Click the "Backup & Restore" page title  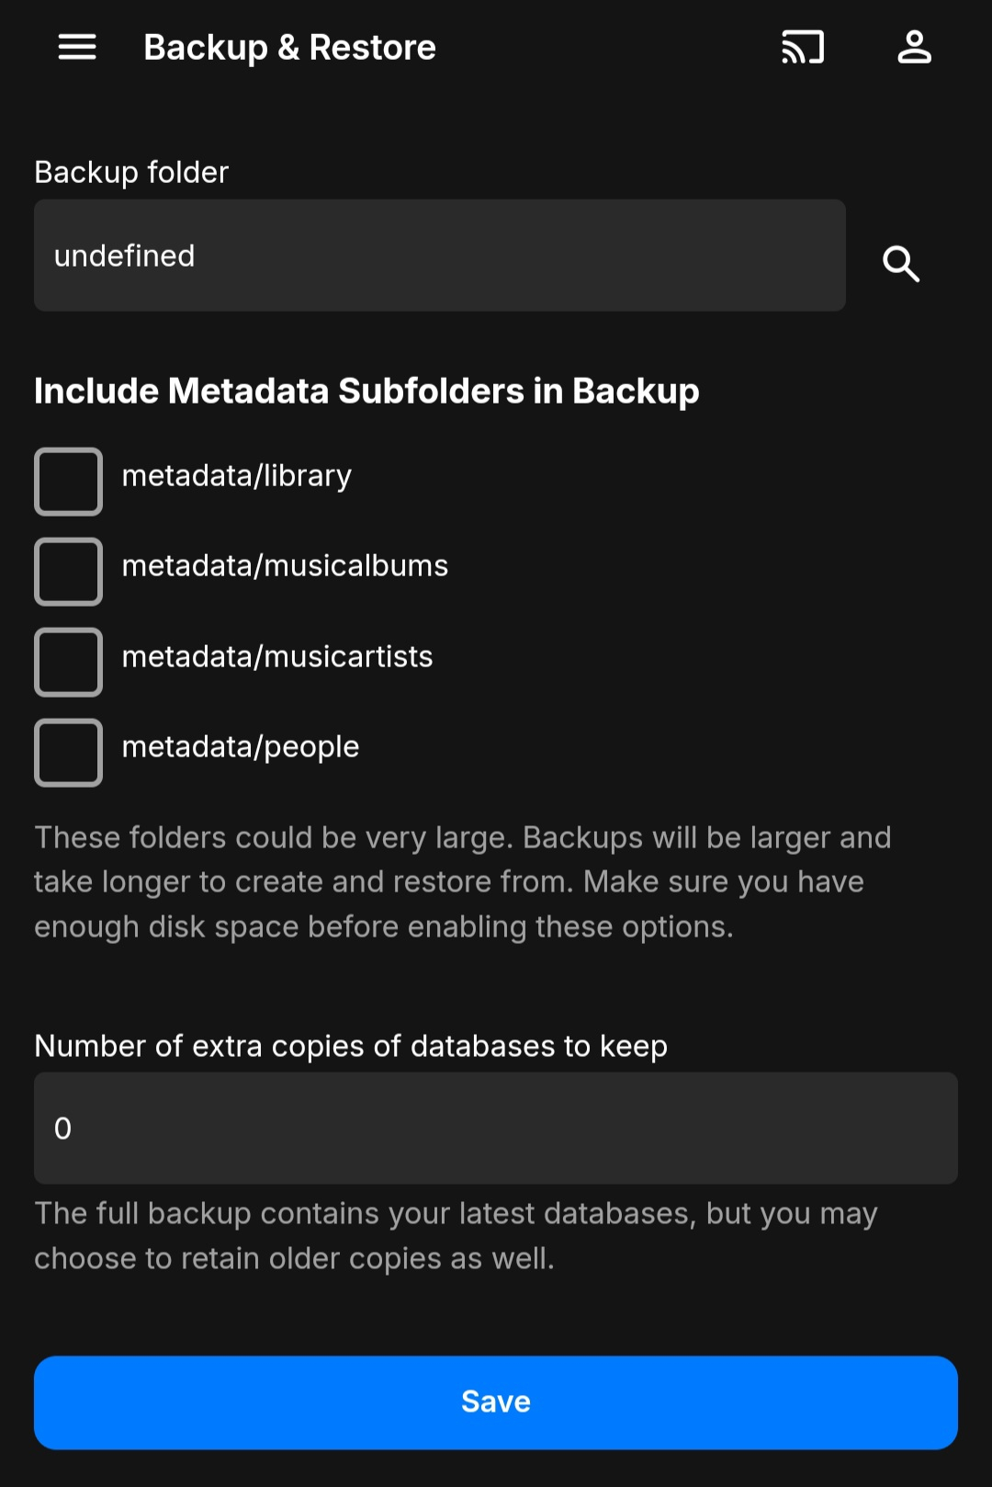tap(289, 48)
